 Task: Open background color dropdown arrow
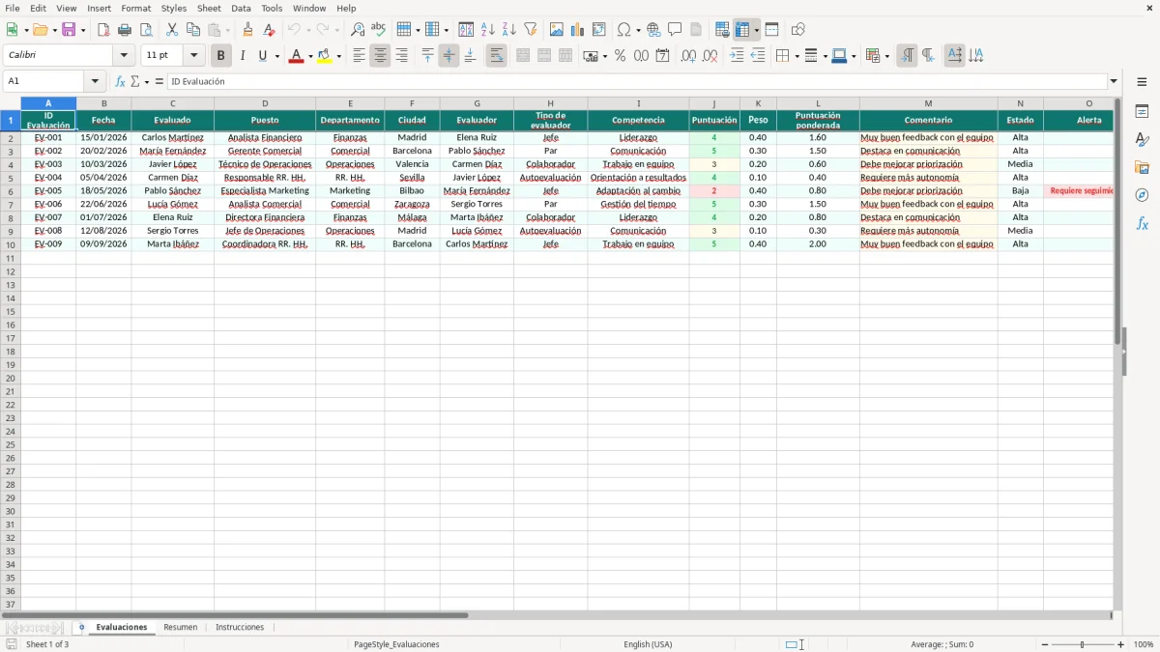coord(339,56)
